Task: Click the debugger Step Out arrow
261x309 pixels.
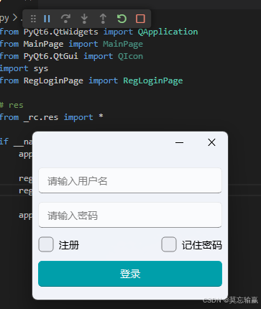Action: [x=103, y=19]
